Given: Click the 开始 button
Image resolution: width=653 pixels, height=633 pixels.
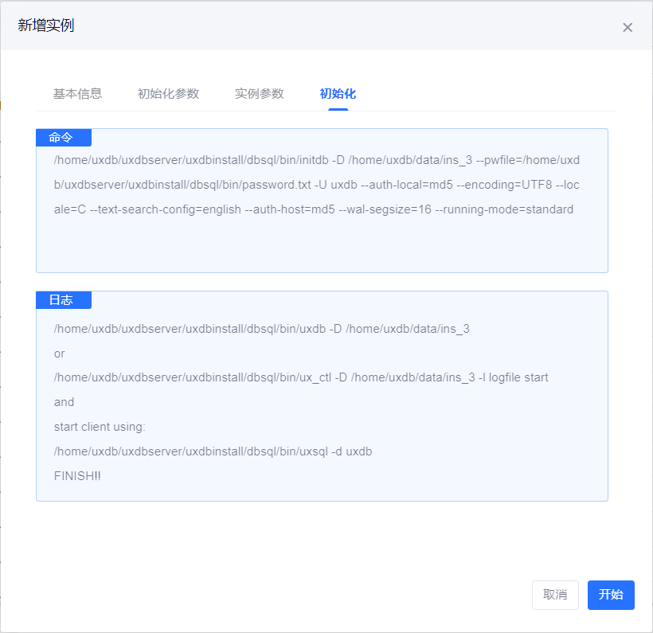Looking at the screenshot, I should coord(611,595).
